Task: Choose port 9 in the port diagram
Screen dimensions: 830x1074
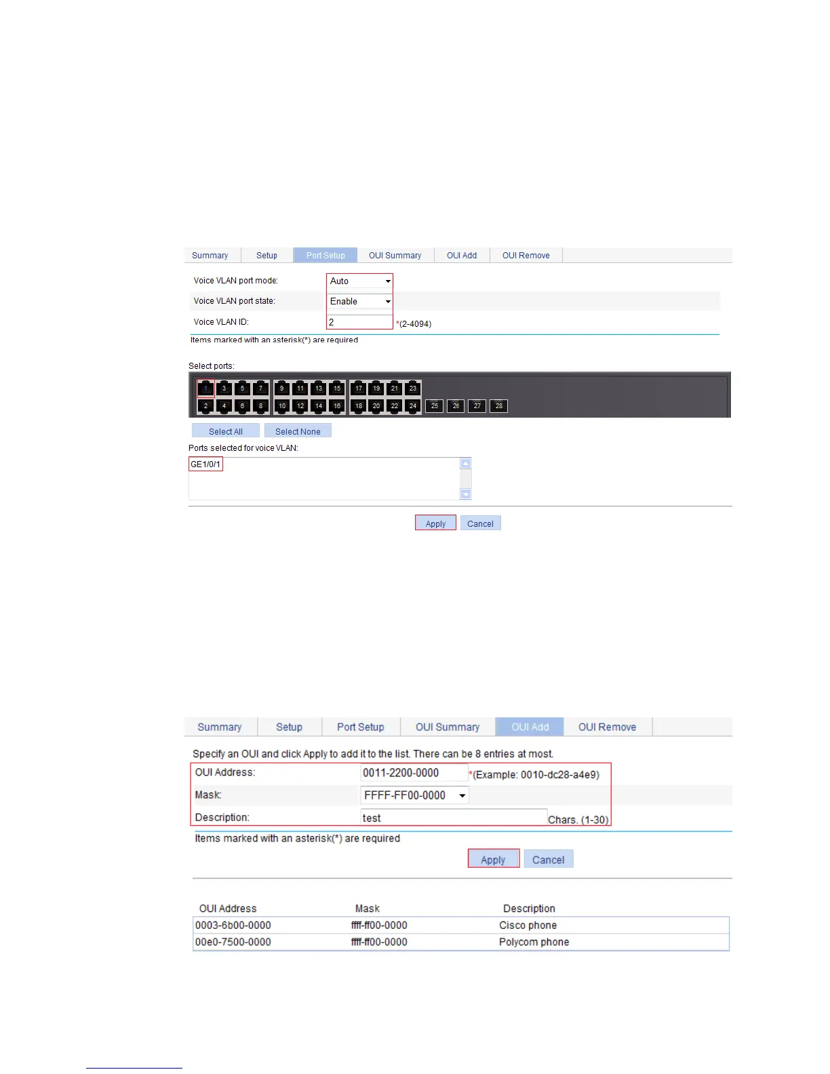Action: [x=282, y=389]
